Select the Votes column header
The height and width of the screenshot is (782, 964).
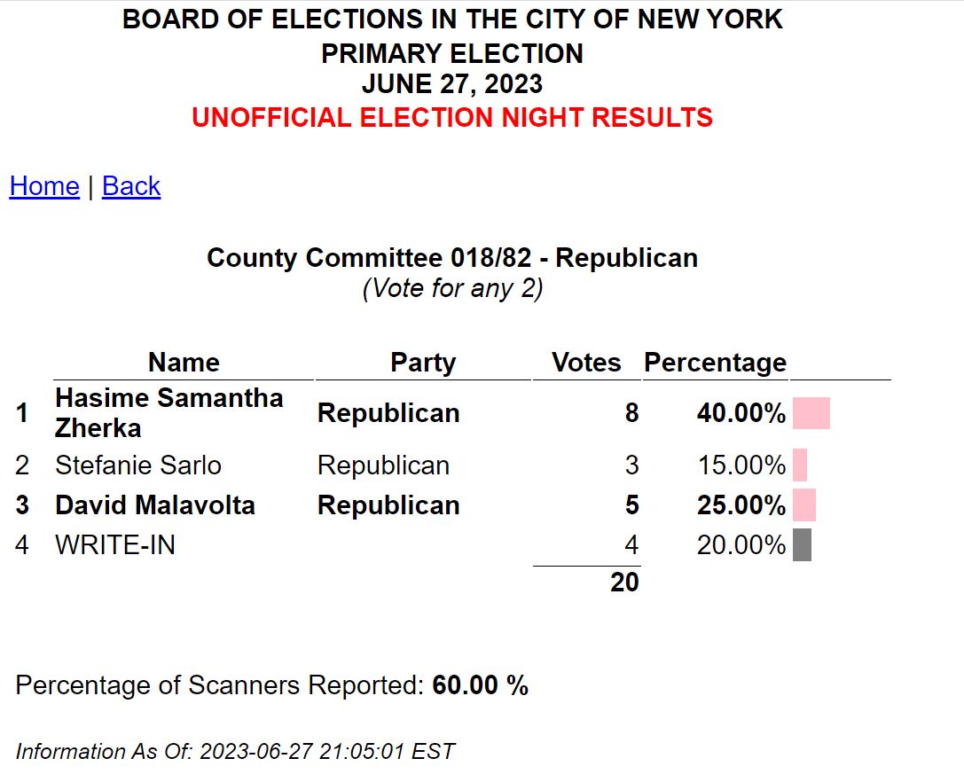point(586,362)
